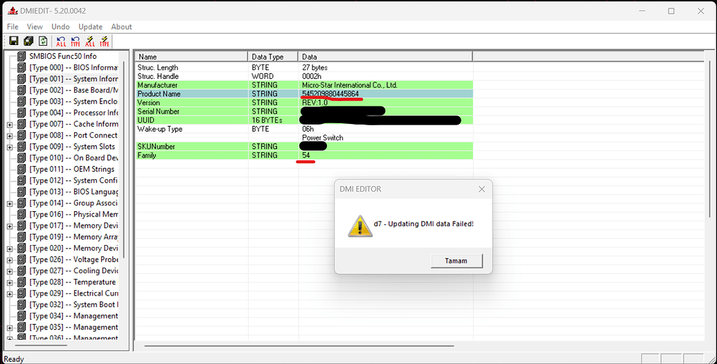
Task: Select SMBIOS Func50 Info tree item
Action: pyautogui.click(x=62, y=57)
